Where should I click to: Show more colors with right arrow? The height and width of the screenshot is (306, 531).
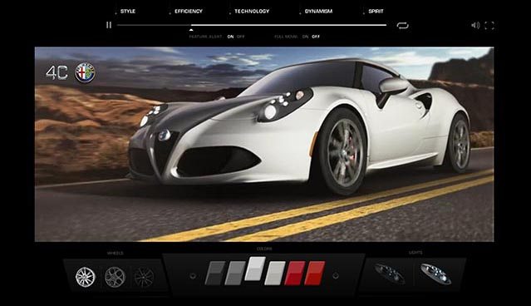[x=336, y=276]
